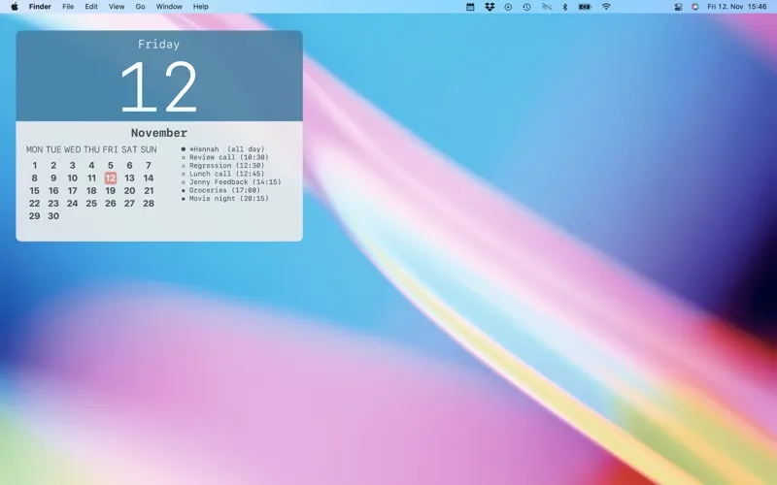This screenshot has width=777, height=485.
Task: Open the Time Machine menu bar icon
Action: coord(526,7)
